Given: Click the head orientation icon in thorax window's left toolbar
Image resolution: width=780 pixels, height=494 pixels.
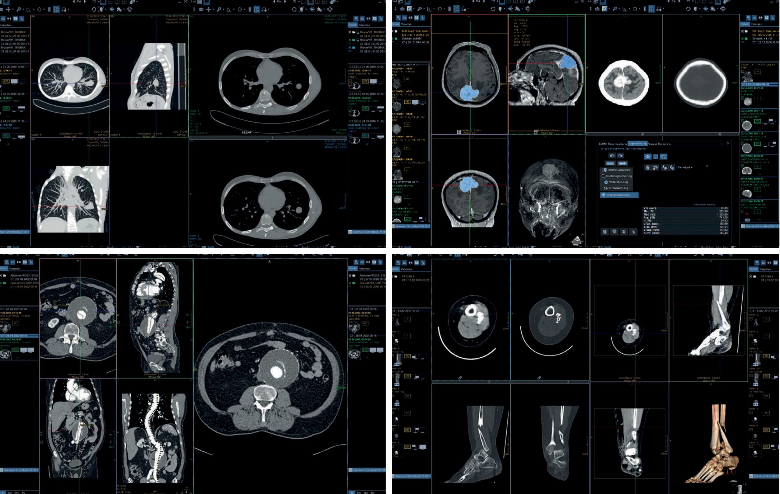Looking at the screenshot, I should point(101,9).
